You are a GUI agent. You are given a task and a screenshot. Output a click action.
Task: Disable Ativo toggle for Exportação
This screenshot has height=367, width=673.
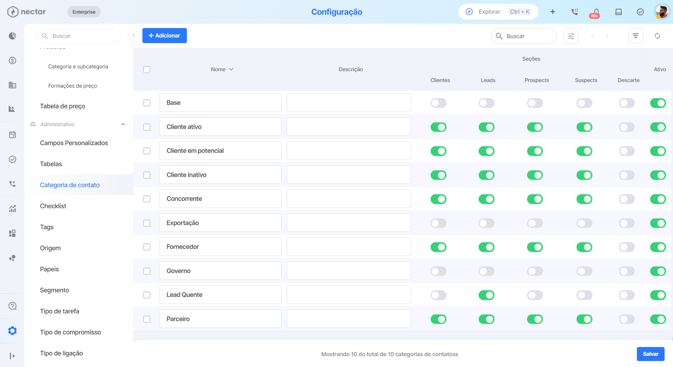pyautogui.click(x=658, y=223)
